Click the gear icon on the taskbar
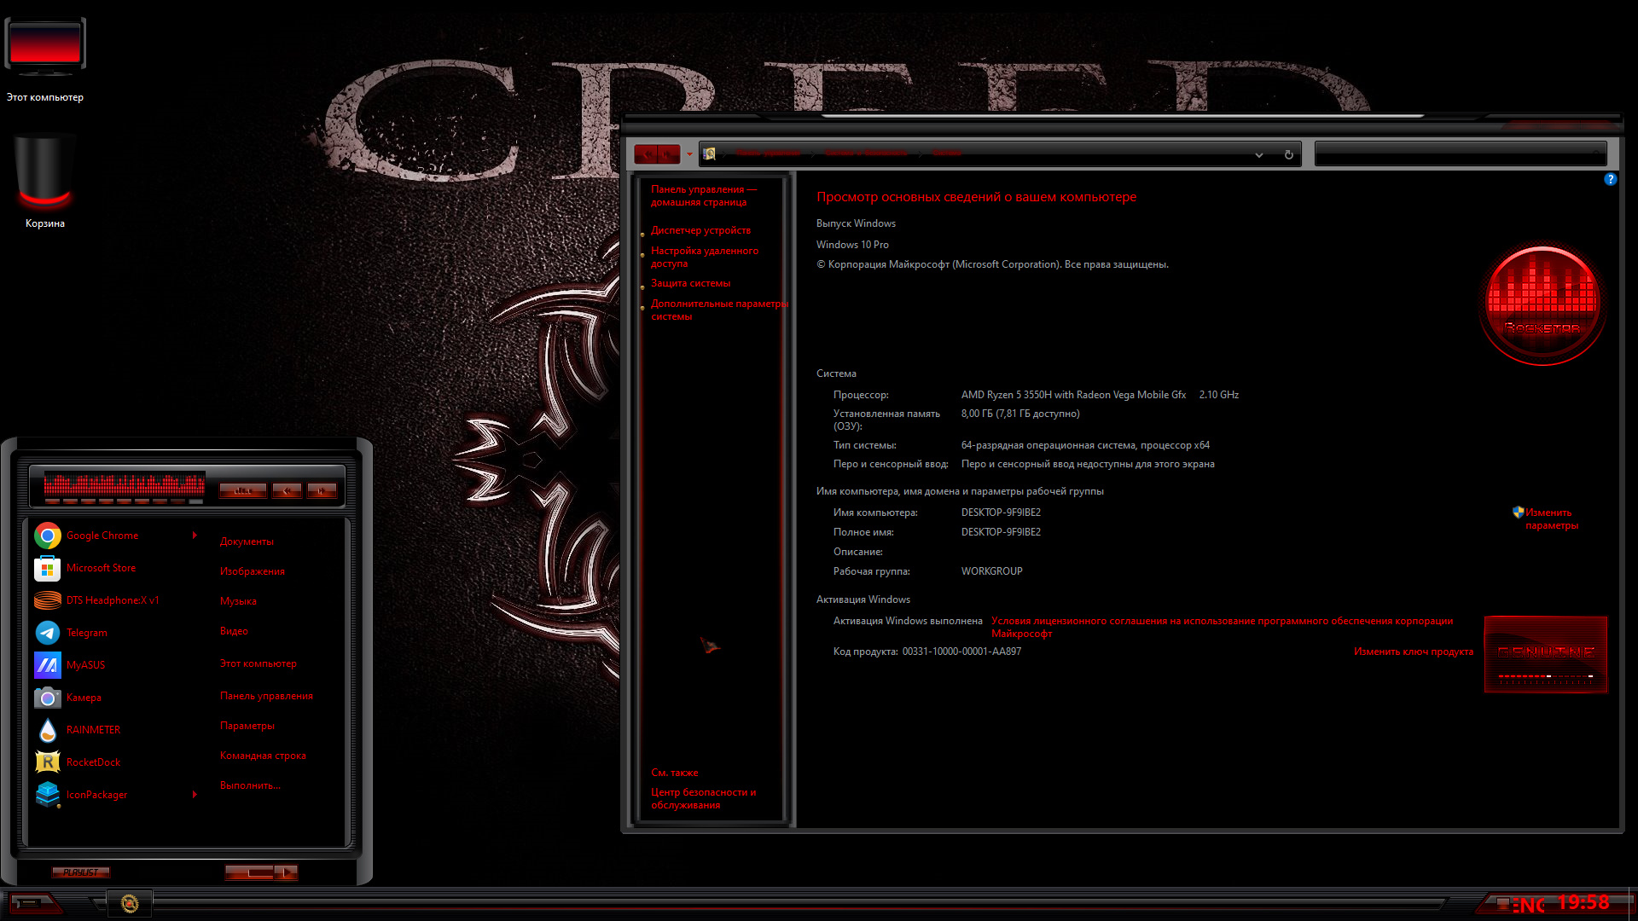The width and height of the screenshot is (1638, 921). click(130, 904)
